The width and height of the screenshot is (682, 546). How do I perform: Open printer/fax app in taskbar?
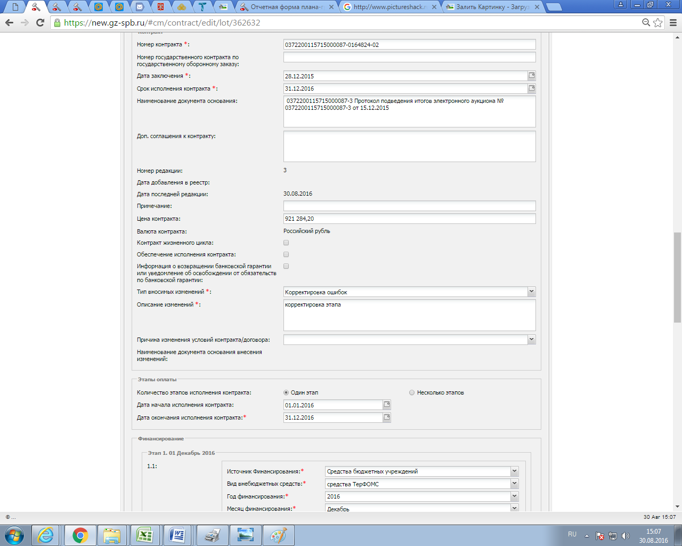click(x=212, y=535)
